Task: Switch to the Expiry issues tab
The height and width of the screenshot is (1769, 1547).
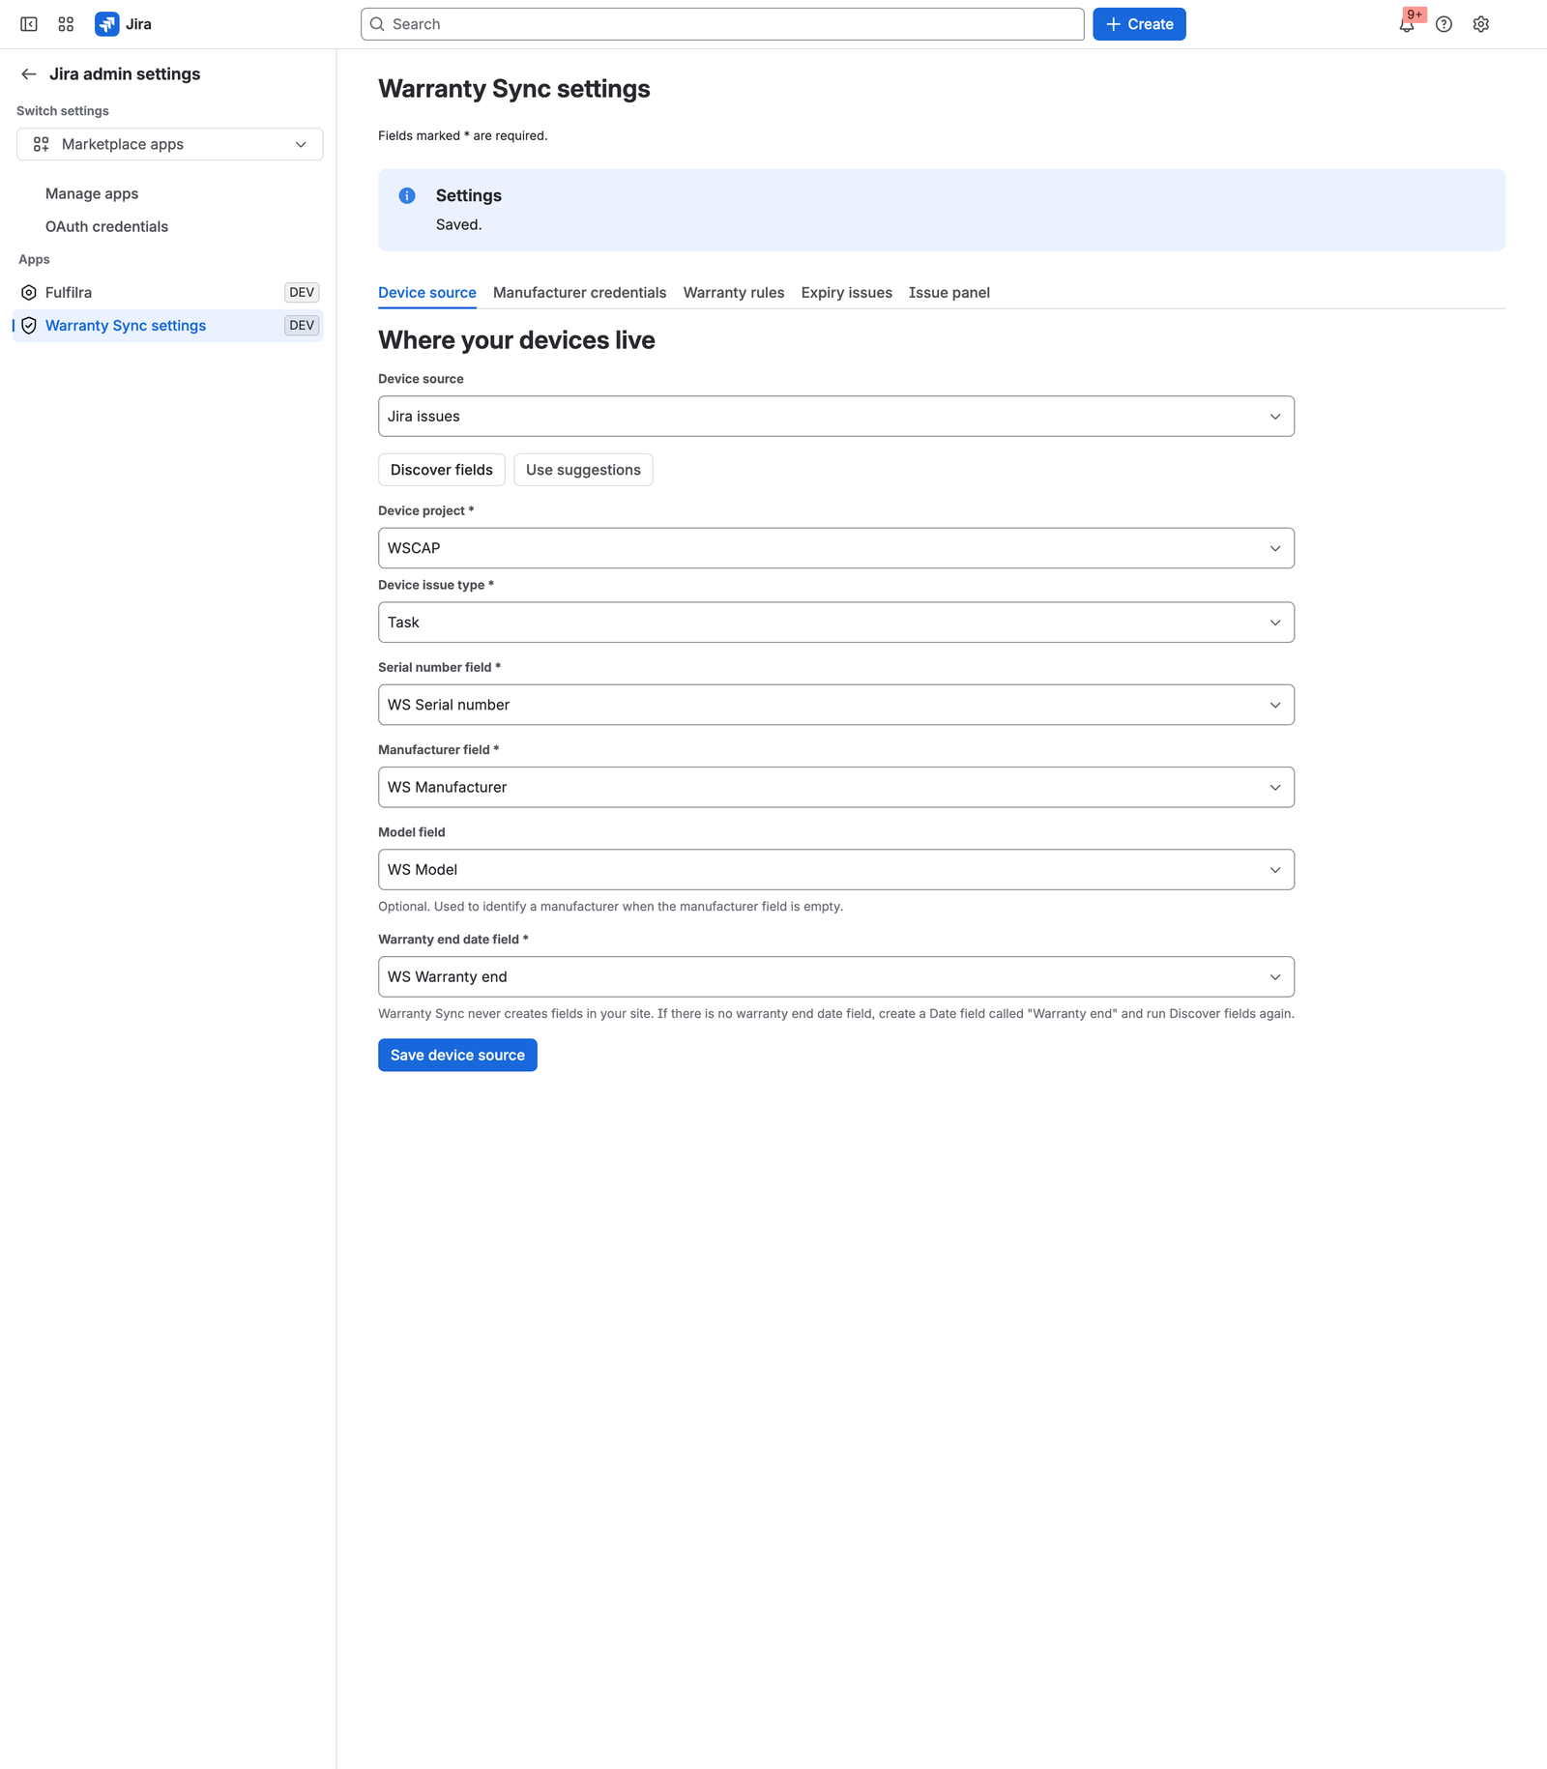Action: [x=847, y=292]
